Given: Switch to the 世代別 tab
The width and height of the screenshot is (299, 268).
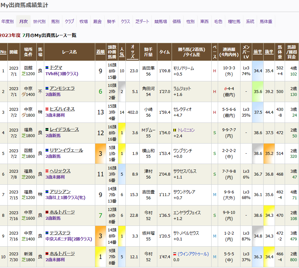Looking at the screenshot, I should coord(39,21).
